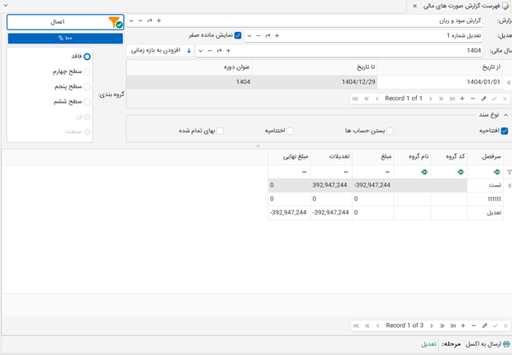Image resolution: width=512 pixels, height=355 pixels.
Task: Open the tab list dropdown arrow at top left
Action: pos(6,6)
